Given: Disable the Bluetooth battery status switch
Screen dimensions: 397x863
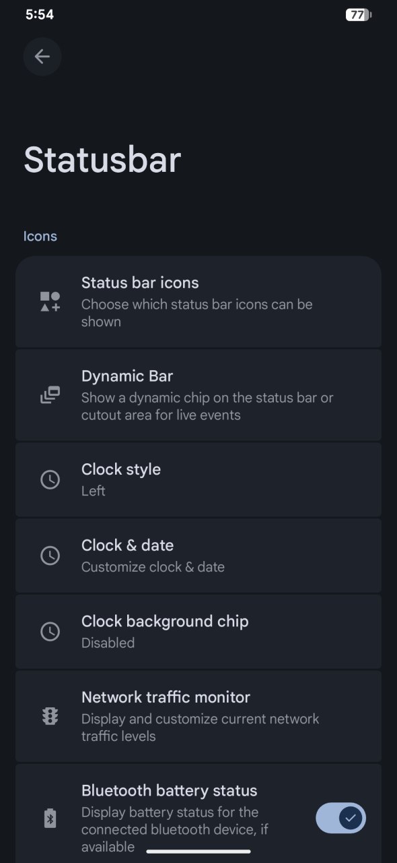Looking at the screenshot, I should pos(341,819).
